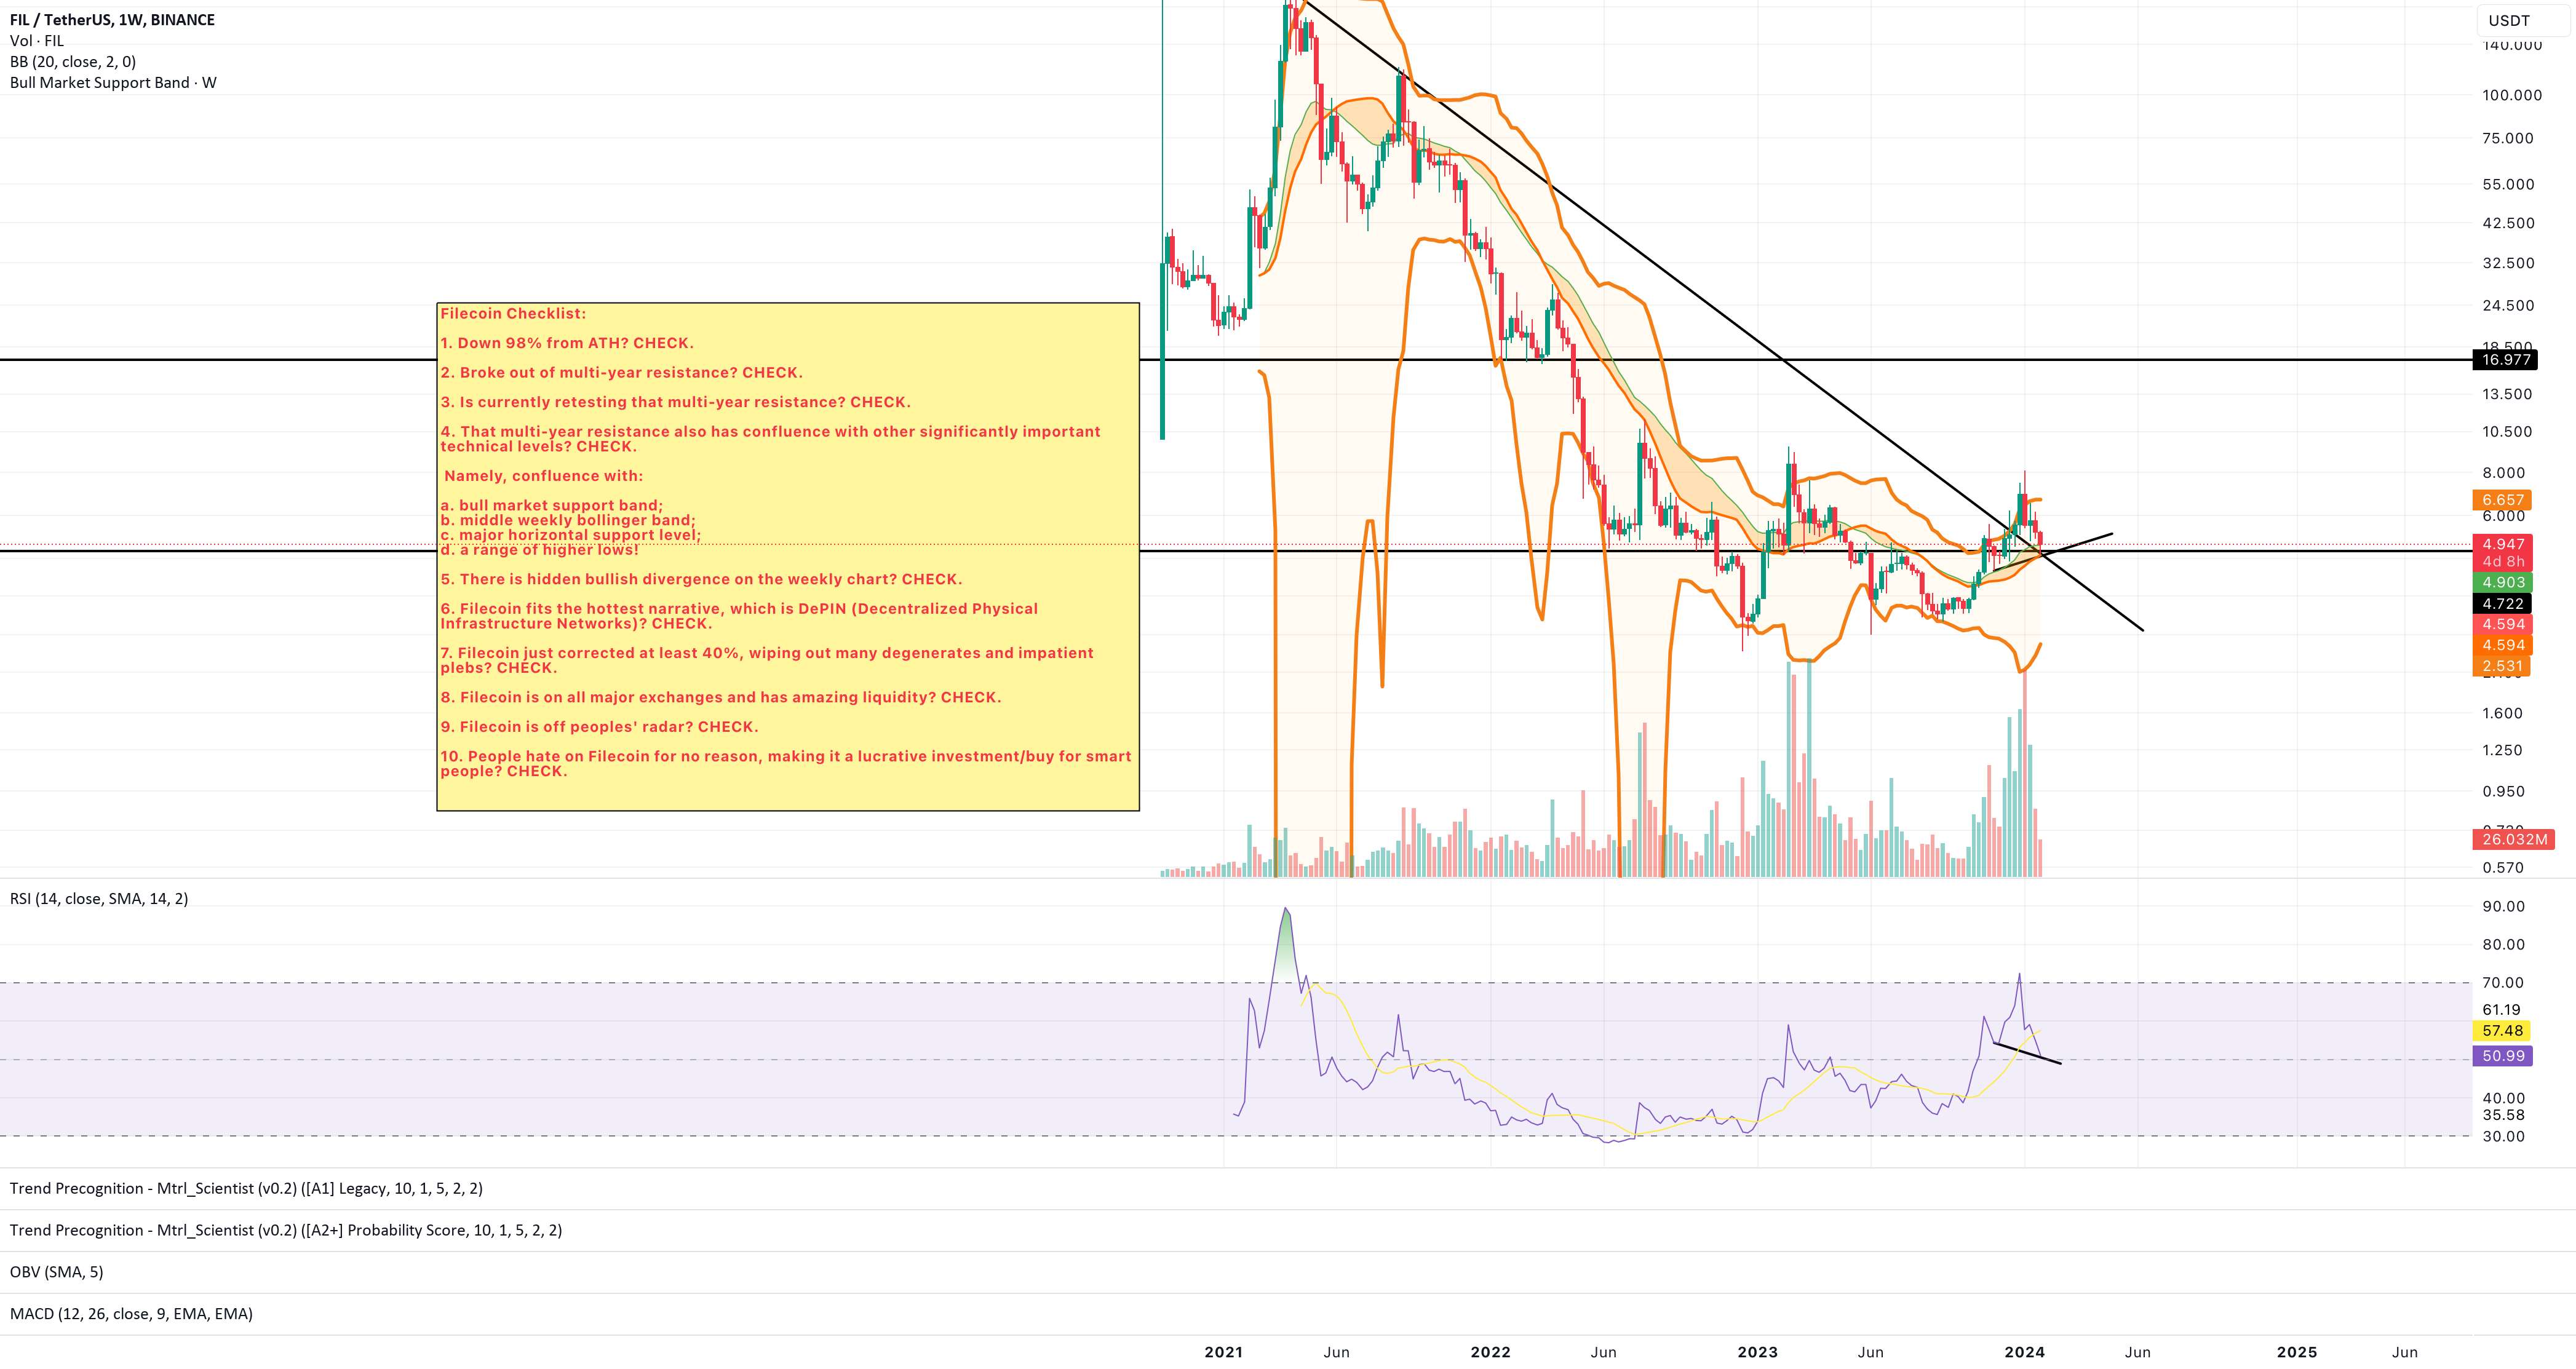Click the 35.58 RSI axis label

(2503, 1116)
